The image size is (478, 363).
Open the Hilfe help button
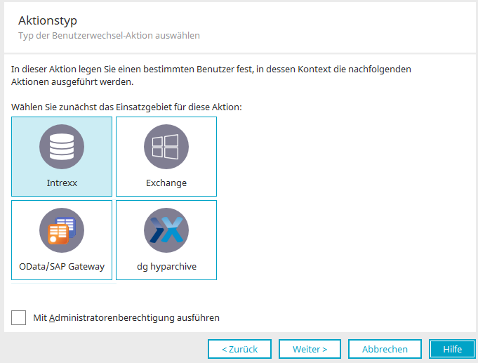pos(453,349)
